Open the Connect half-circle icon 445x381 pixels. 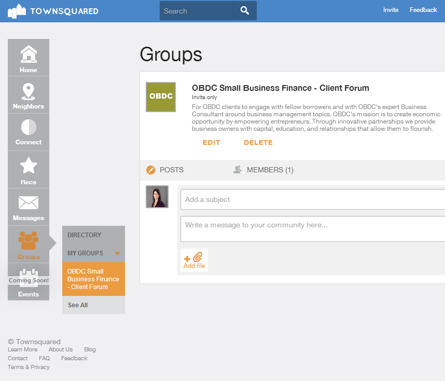pyautogui.click(x=29, y=127)
